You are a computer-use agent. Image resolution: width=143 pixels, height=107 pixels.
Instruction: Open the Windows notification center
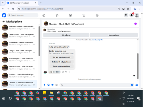138,99
